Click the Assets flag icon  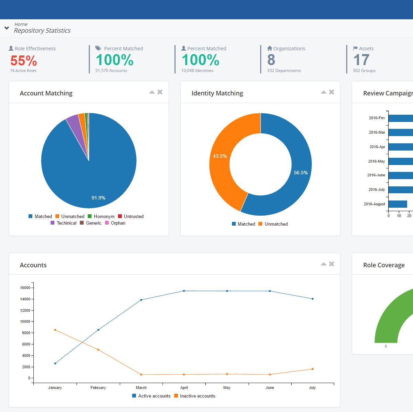click(354, 48)
